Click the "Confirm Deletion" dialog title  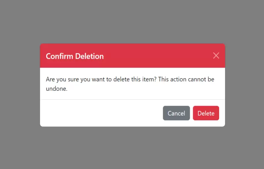[75, 56]
